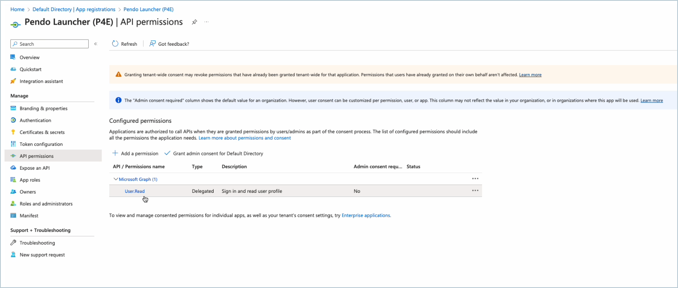This screenshot has width=678, height=288.
Task: Click the Got feedback person icon
Action: tap(153, 44)
